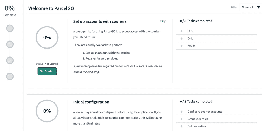
Task: Skip the courier accounts setup step
Action: pyautogui.click(x=163, y=21)
